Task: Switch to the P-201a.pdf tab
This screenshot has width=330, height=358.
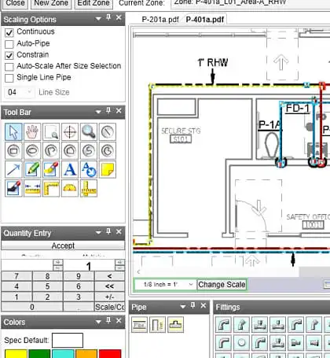Action: click(x=160, y=20)
